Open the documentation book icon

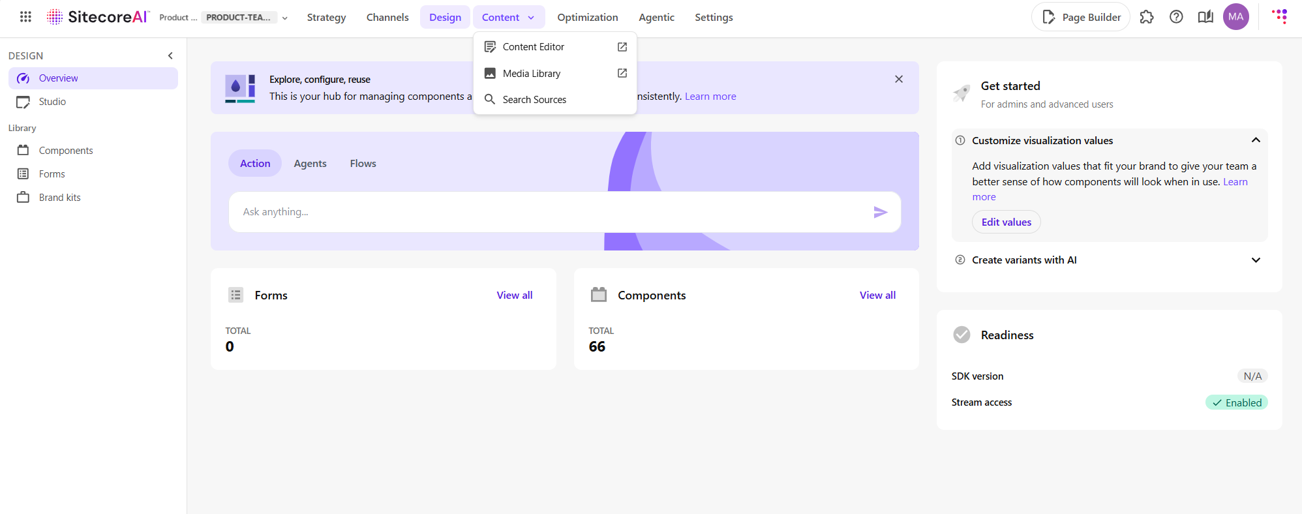pyautogui.click(x=1205, y=17)
